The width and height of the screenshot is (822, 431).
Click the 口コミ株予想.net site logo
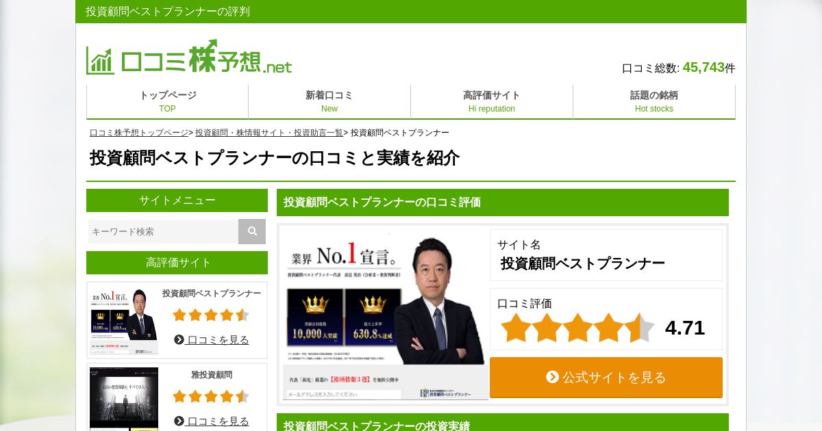pos(189,57)
